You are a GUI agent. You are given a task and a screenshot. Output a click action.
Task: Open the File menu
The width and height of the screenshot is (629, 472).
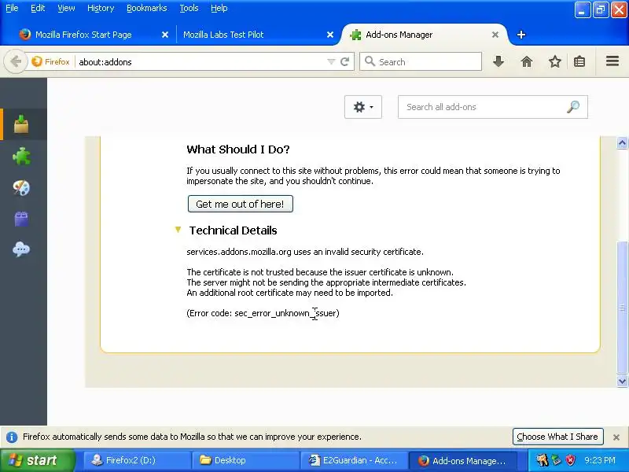pos(12,8)
